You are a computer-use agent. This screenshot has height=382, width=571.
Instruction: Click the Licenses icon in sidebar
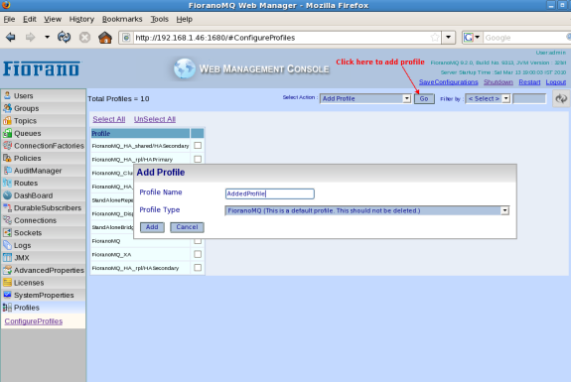(7, 283)
